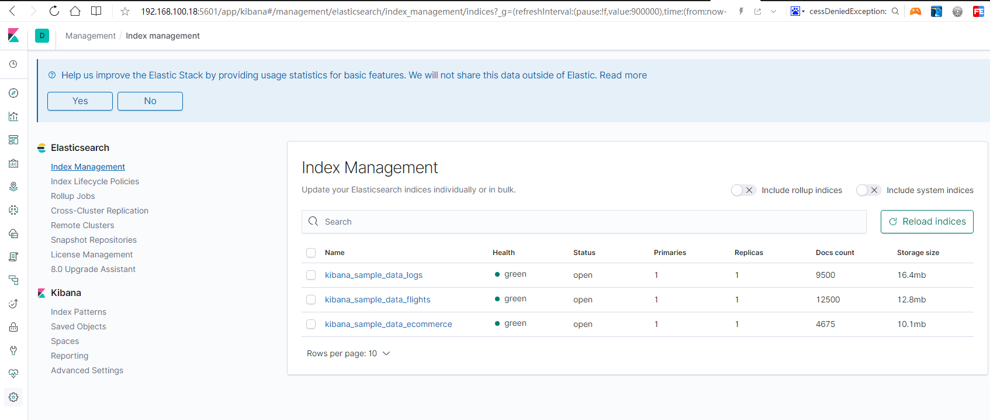Open Canvas from the sidebar icon
Viewport: 990px width, 420px height.
tap(13, 163)
